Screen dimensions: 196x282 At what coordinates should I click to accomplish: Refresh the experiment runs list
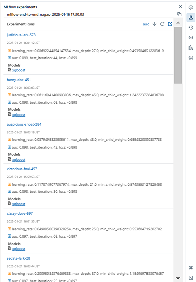tap(162, 24)
